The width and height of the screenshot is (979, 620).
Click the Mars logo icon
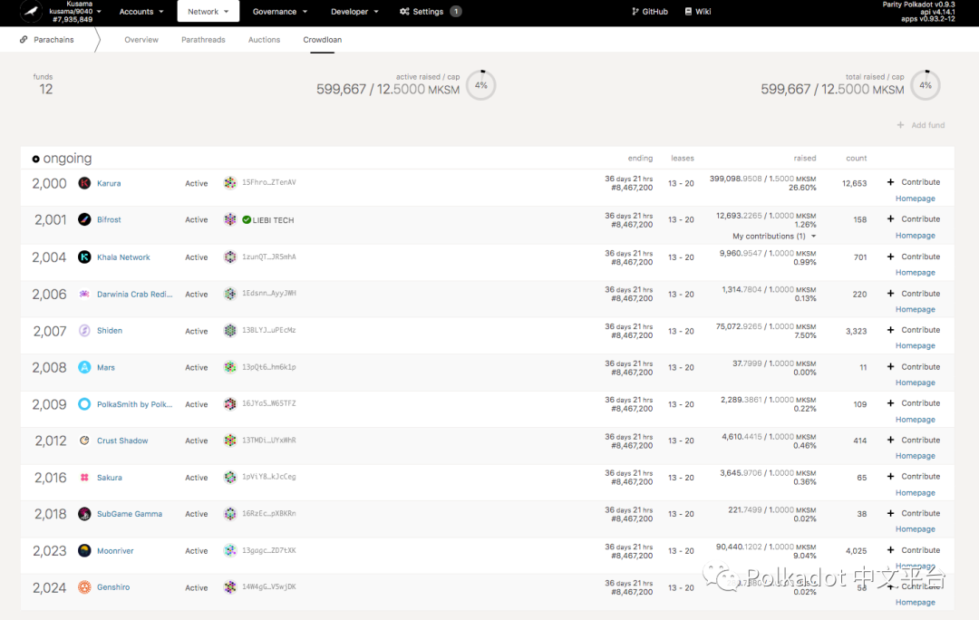84,367
